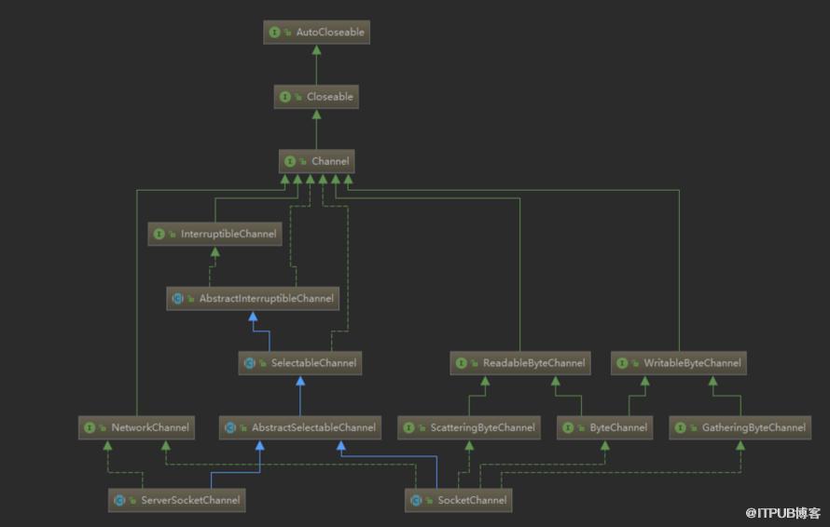This screenshot has height=527, width=830.
Task: Select the SelectableChannel class node
Action: click(300, 363)
